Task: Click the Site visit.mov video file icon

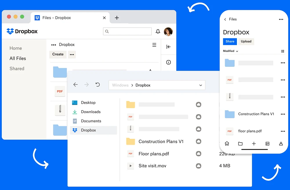Action: [130, 166]
